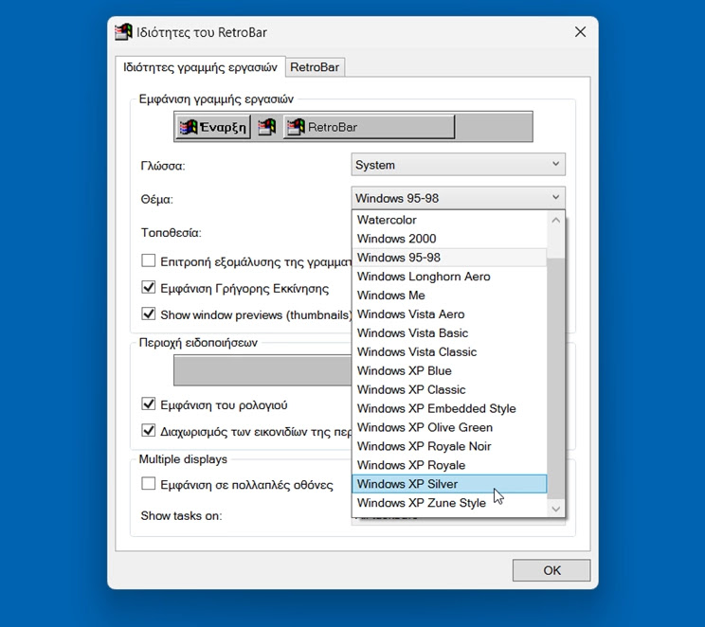The width and height of the screenshot is (705, 627).
Task: Pick Windows XP Royale theme
Action: 449,465
